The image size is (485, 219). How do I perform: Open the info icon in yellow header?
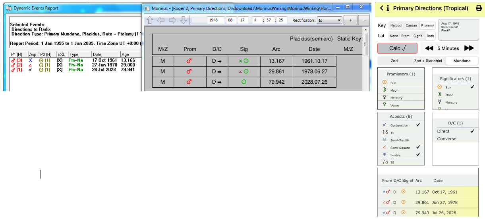(x=388, y=8)
